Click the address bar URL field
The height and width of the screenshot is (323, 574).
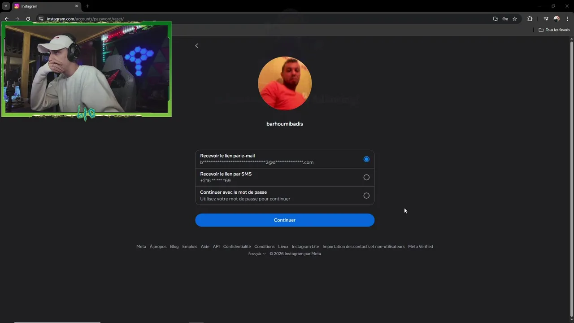[265, 19]
